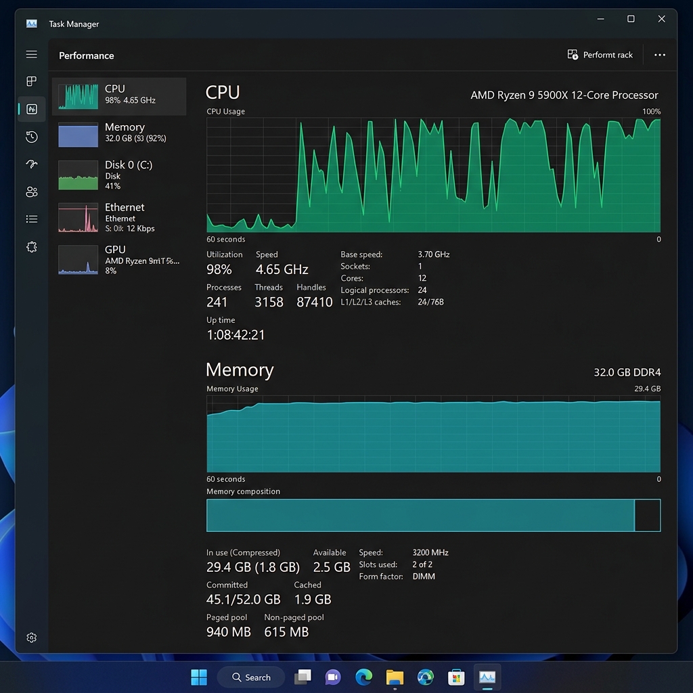Click the 2.5 GB available value
The width and height of the screenshot is (693, 693).
click(332, 567)
